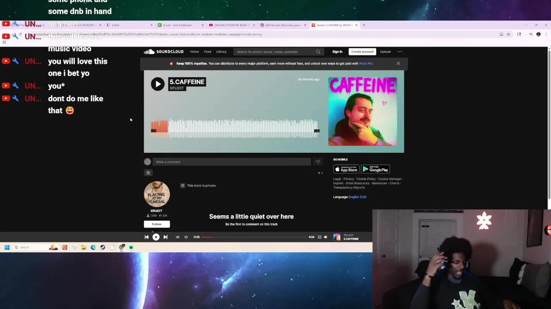Open the Legal footer link
The image size is (551, 309).
tap(337, 179)
